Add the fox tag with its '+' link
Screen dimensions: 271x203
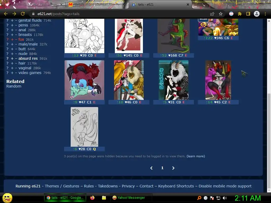(x=12, y=40)
